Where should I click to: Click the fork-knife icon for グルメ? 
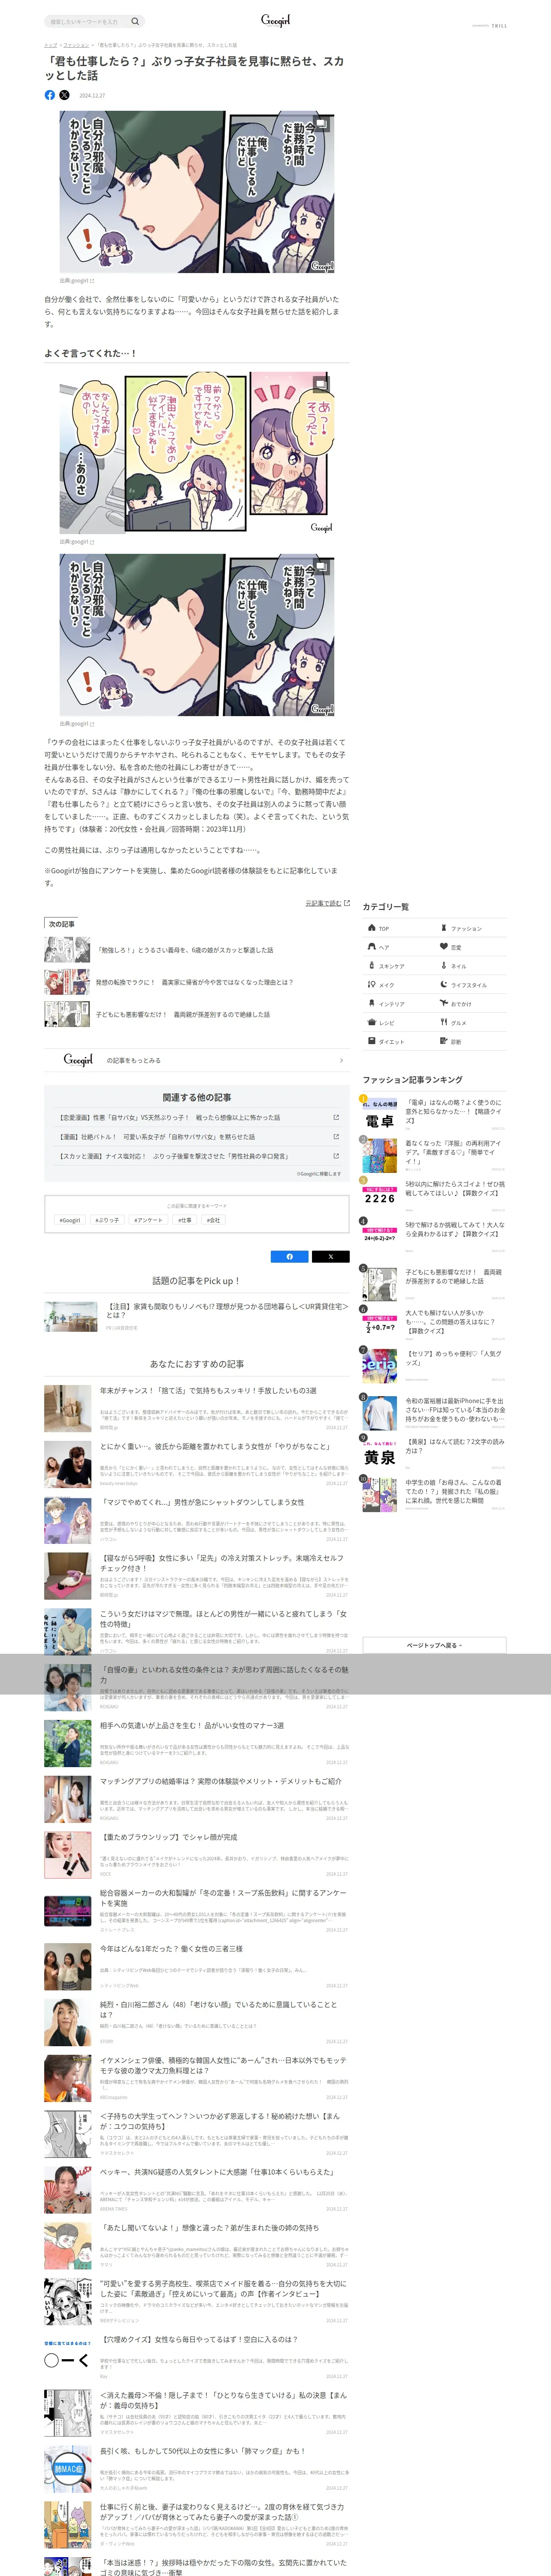[x=444, y=1022]
